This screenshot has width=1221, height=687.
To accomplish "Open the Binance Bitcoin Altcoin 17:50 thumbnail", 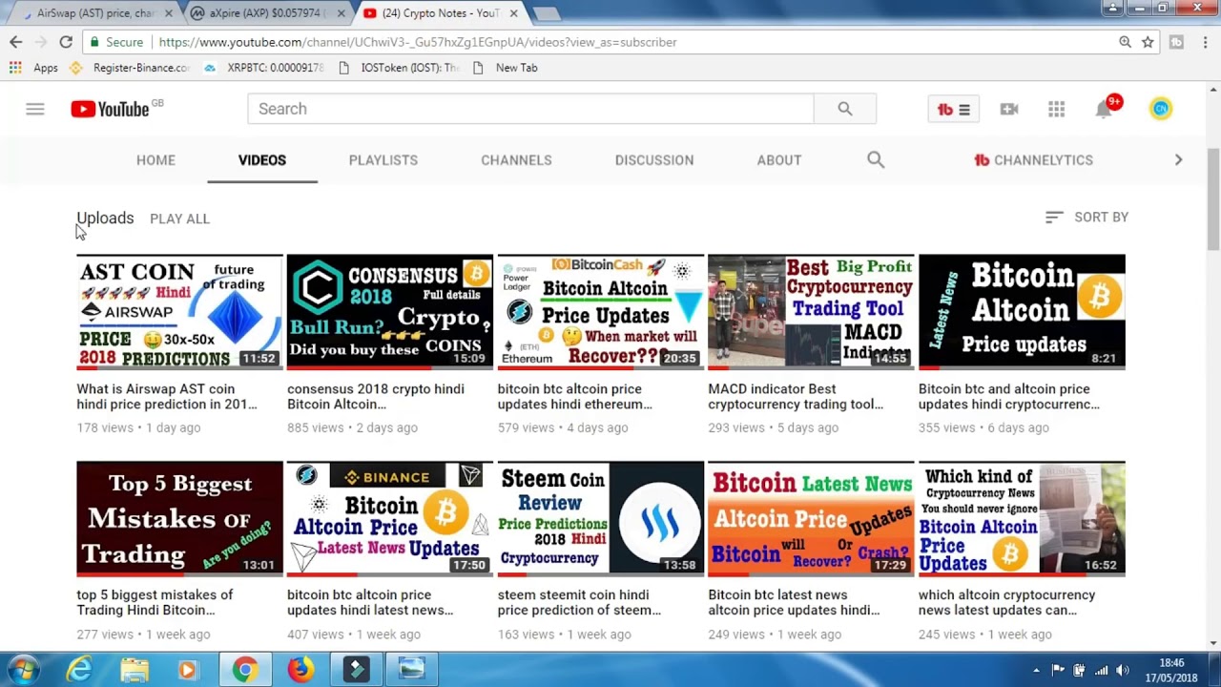I will 390,519.
